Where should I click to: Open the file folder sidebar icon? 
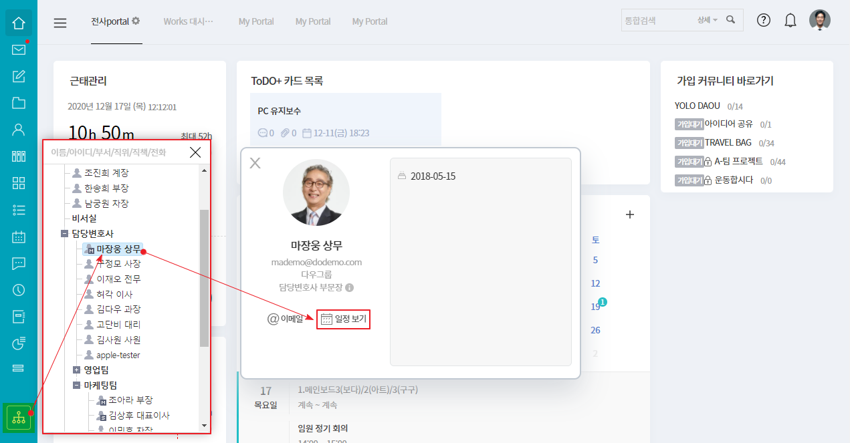click(x=19, y=103)
